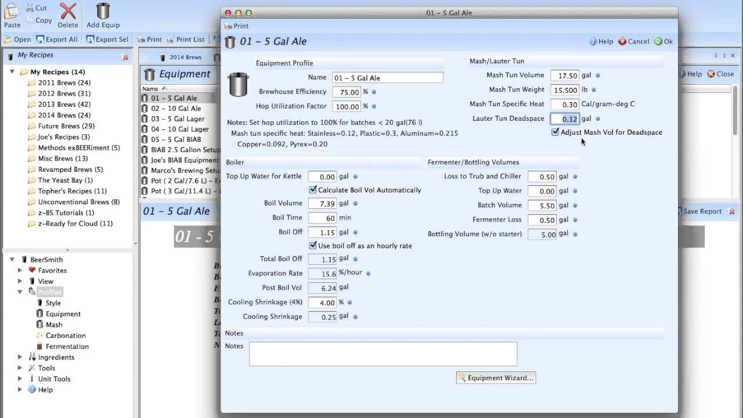Select the Topher's Recipes folder
Screen dimensions: 743x418
(67, 191)
